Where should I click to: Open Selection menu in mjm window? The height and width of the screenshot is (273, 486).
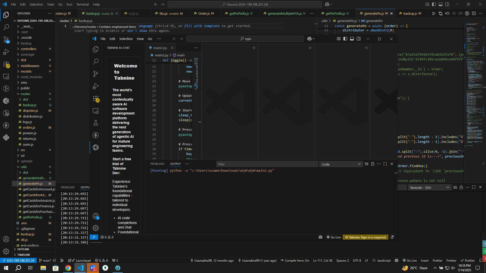tap(126, 39)
